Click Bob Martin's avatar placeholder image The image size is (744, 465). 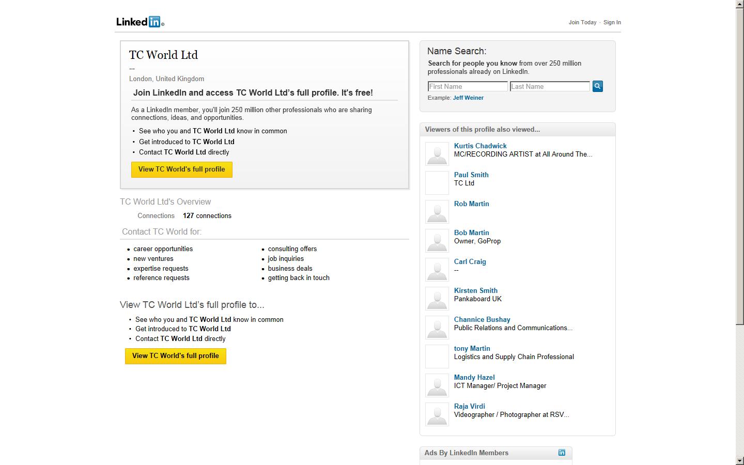point(437,241)
